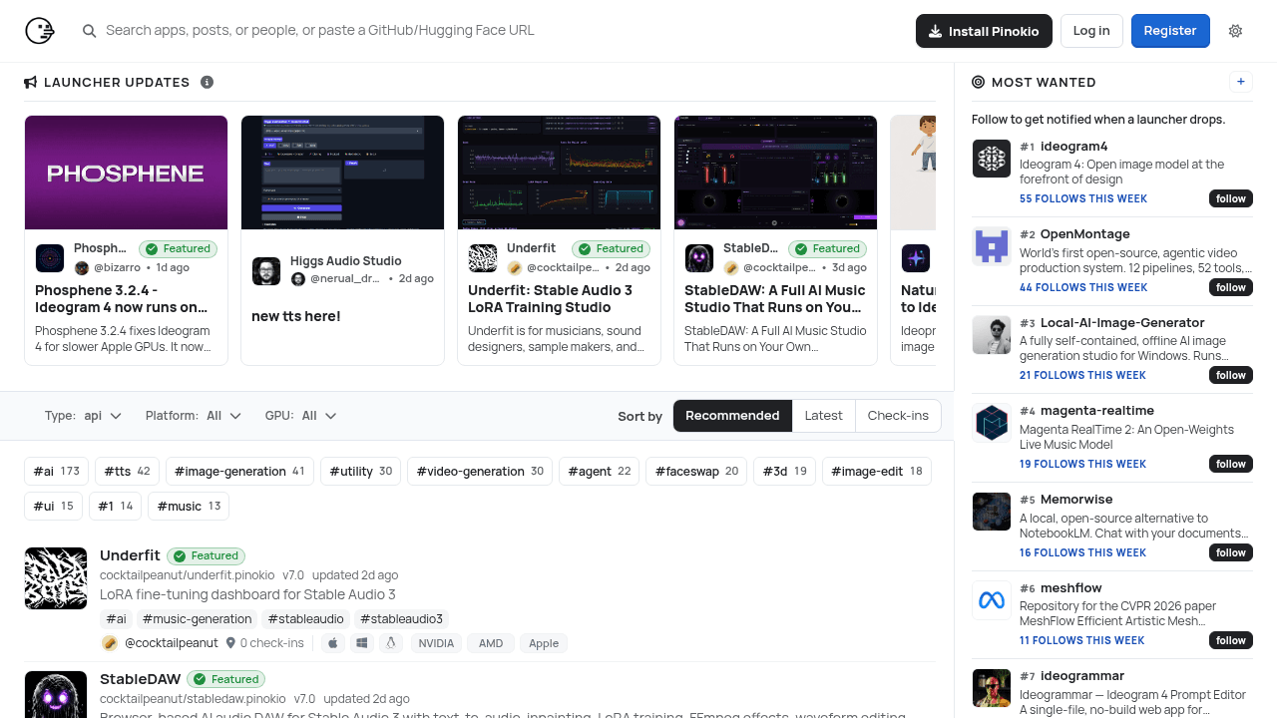
Task: Toggle the theme settings gear icon
Action: pos(1236,31)
